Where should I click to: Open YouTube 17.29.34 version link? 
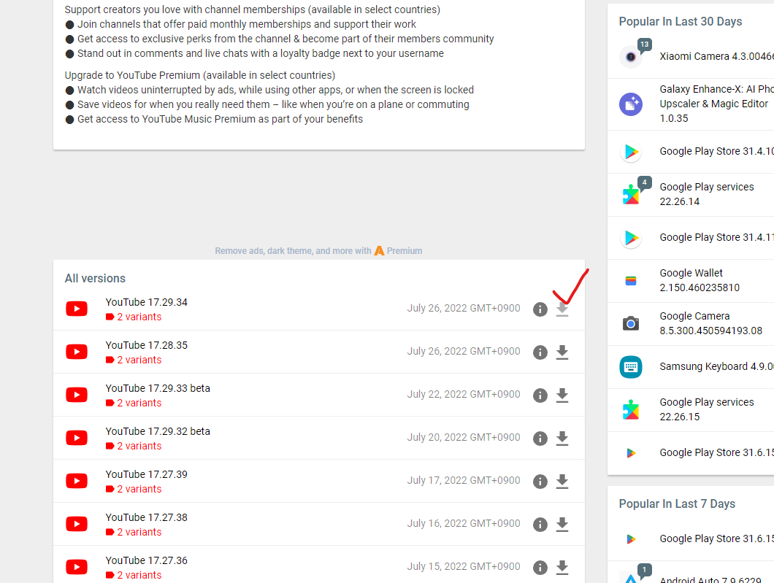(x=147, y=302)
